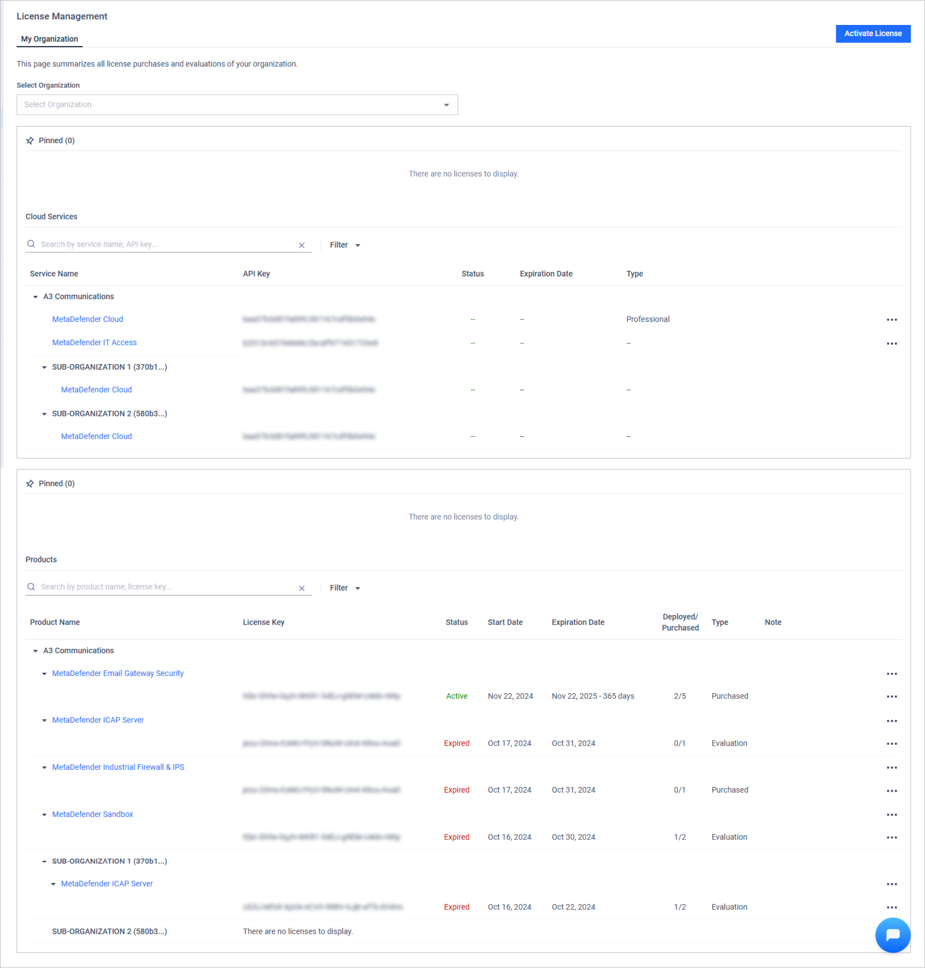The height and width of the screenshot is (968, 925).
Task: Select the My Organization tab
Action: (49, 39)
